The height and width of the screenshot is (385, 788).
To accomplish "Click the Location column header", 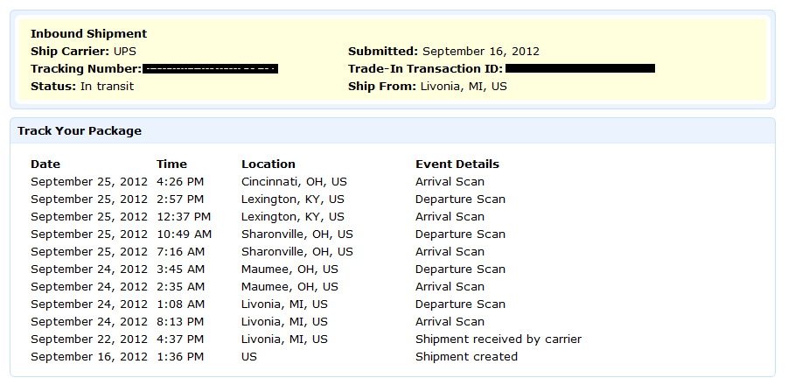I will pyautogui.click(x=268, y=164).
